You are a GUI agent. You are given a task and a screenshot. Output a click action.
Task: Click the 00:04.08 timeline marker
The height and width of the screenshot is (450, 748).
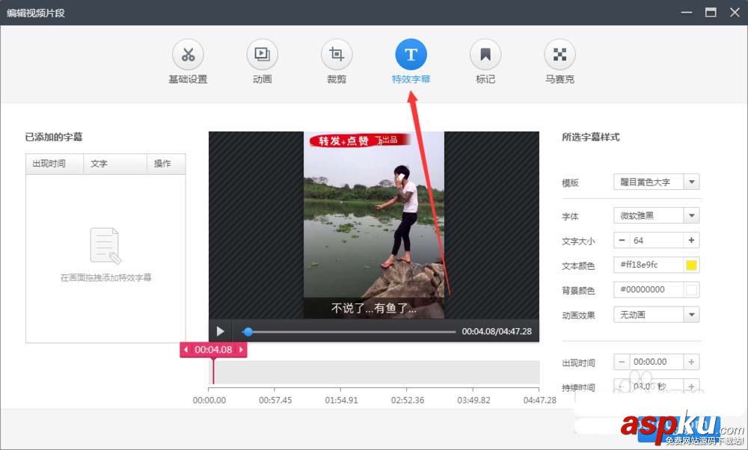(212, 349)
